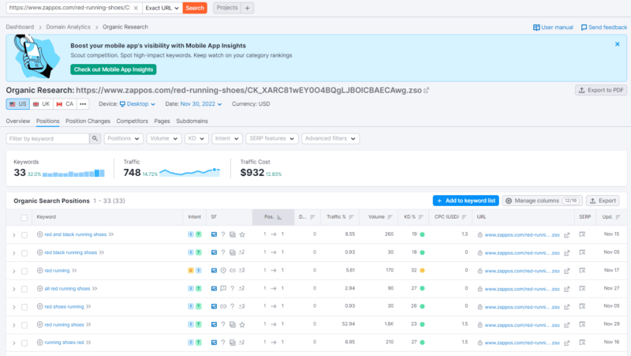The height and width of the screenshot is (356, 631).
Task: Open the Advanced filters dropdown
Action: click(x=330, y=139)
